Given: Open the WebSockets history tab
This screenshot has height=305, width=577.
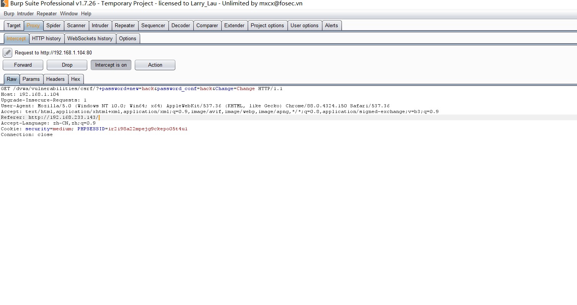Looking at the screenshot, I should [x=90, y=39].
